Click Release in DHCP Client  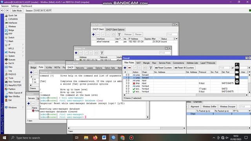[128, 34]
